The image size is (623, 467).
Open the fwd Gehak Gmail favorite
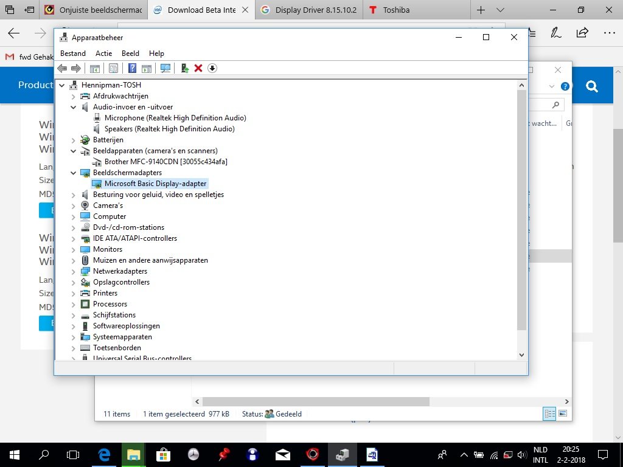click(29, 57)
